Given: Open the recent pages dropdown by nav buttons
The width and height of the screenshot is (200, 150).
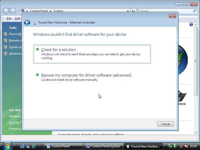Looking at the screenshot, I should pyautogui.click(x=17, y=11).
